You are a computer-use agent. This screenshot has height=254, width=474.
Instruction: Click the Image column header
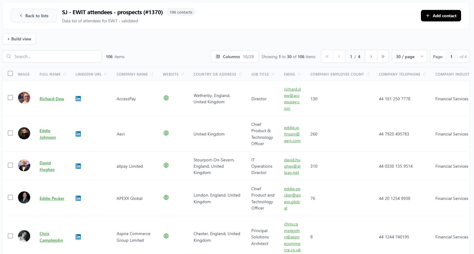pyautogui.click(x=24, y=74)
